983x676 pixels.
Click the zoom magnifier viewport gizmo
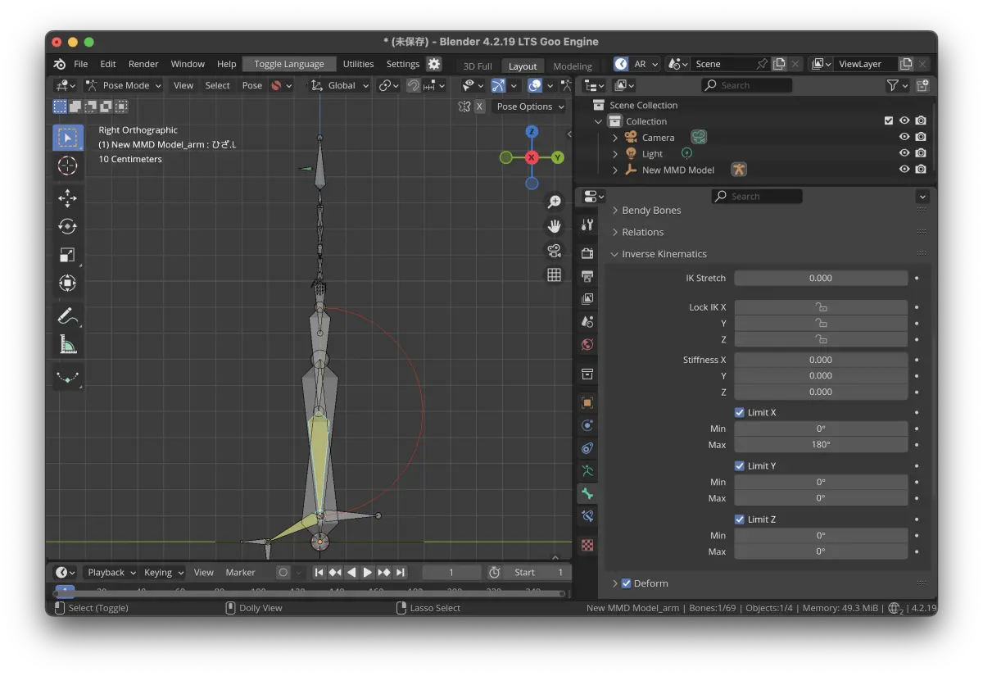click(x=555, y=202)
